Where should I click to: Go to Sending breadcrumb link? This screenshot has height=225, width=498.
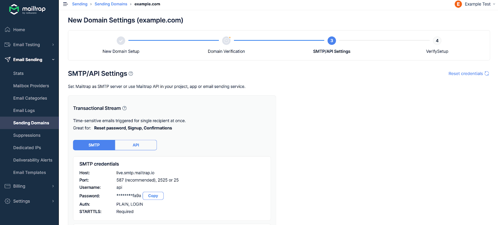pyautogui.click(x=80, y=4)
